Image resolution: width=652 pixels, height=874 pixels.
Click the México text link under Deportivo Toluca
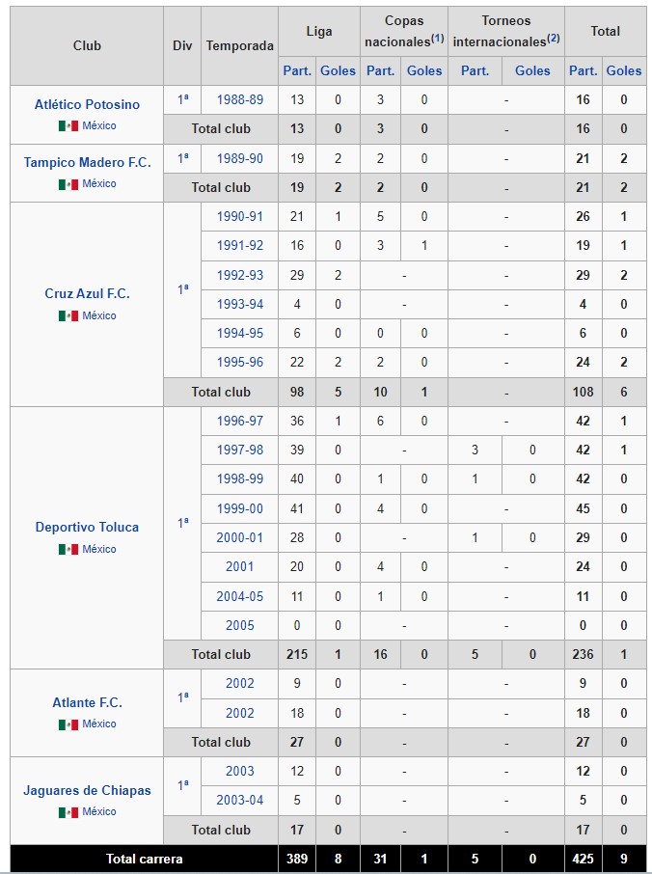click(99, 550)
